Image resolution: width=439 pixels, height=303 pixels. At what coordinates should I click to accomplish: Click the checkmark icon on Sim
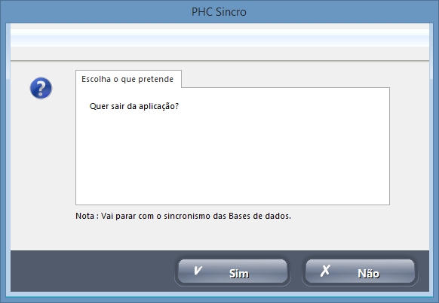point(198,271)
